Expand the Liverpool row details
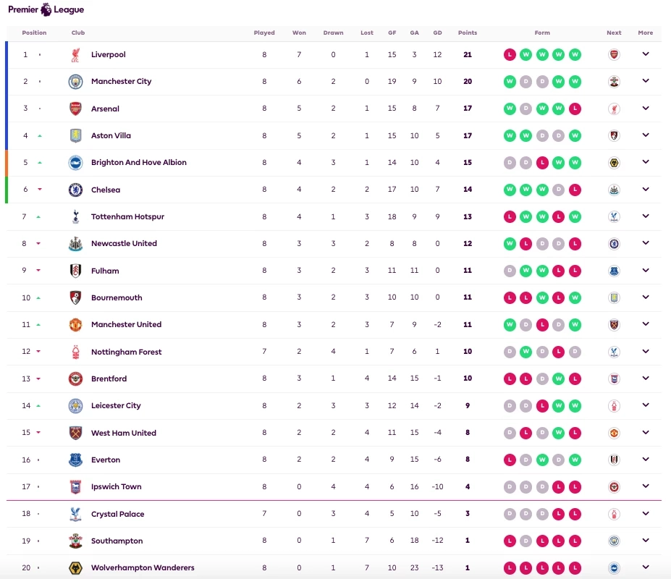Viewport: 671px width, 579px height. (x=646, y=54)
